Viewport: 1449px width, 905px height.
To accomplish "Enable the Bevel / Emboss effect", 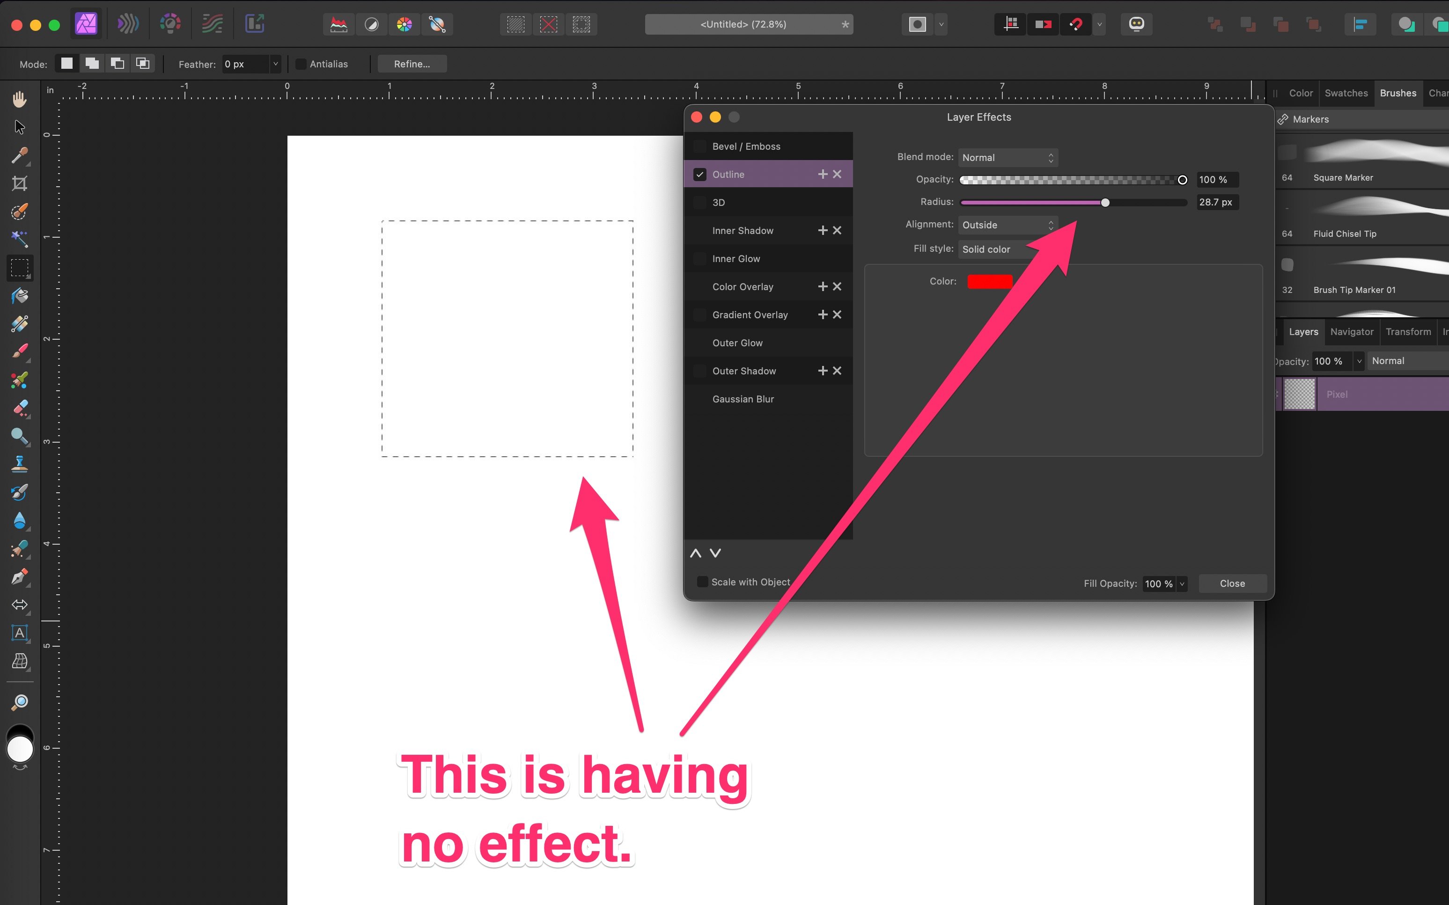I will 699,146.
